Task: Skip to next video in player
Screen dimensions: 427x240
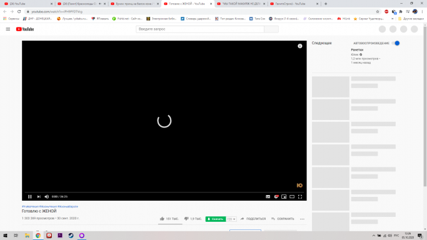Action: (39, 197)
